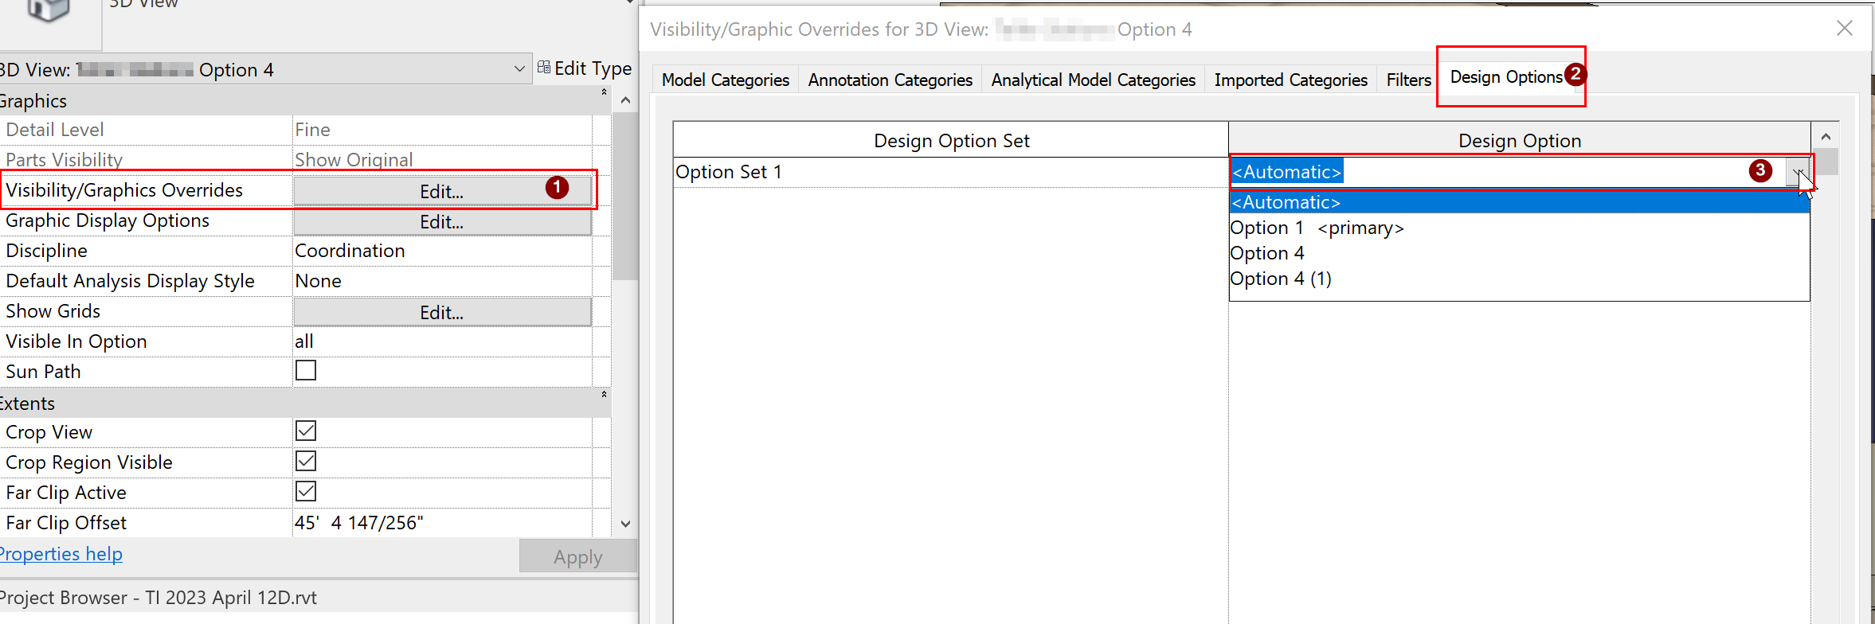1875x624 pixels.
Task: Click the Far Clip Offset value field
Action: click(x=441, y=523)
